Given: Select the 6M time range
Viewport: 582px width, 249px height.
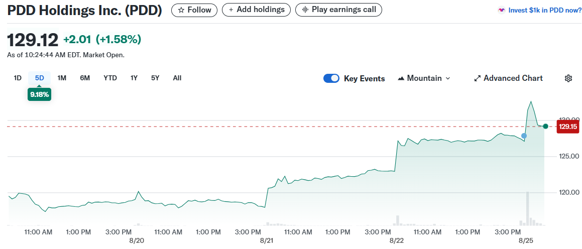Looking at the screenshot, I should click(85, 78).
